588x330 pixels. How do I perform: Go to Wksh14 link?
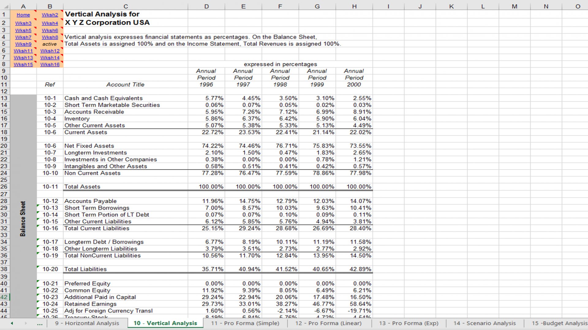pyautogui.click(x=50, y=58)
